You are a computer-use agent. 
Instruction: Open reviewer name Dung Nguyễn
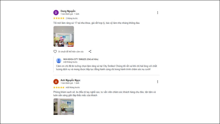(x=68, y=11)
